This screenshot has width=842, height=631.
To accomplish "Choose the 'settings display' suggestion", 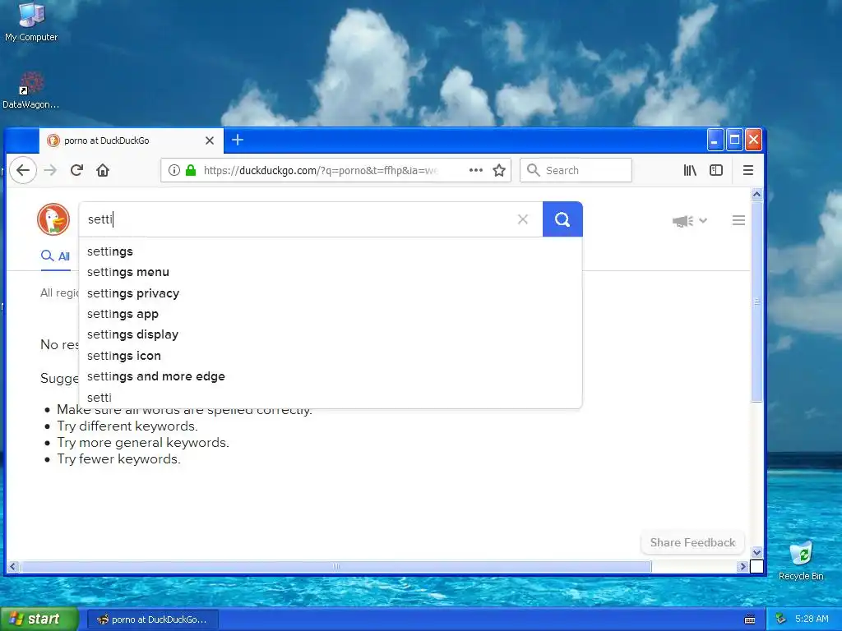I will [x=331, y=334].
